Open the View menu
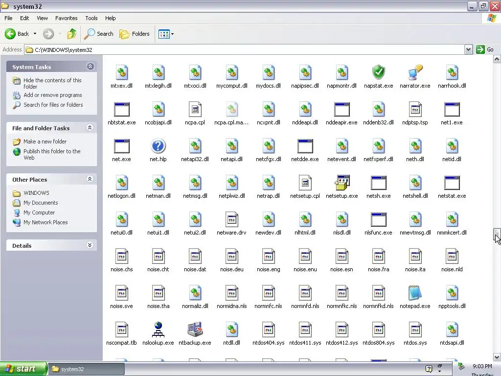Image resolution: width=501 pixels, height=376 pixels. coord(42,18)
